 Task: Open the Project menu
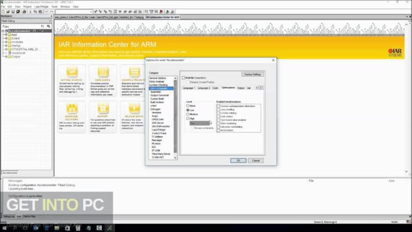[x=27, y=6]
